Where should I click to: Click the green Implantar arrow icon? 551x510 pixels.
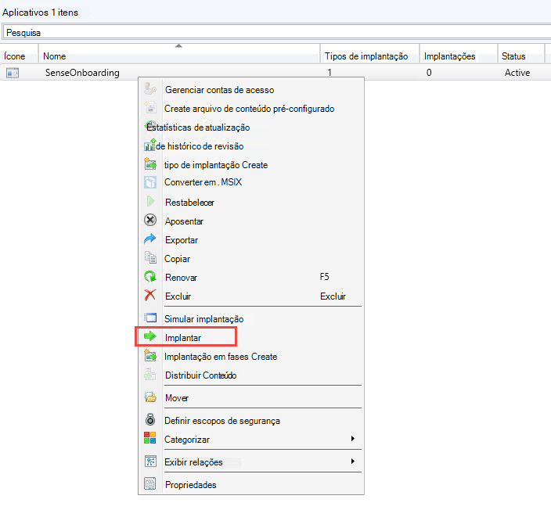(151, 337)
